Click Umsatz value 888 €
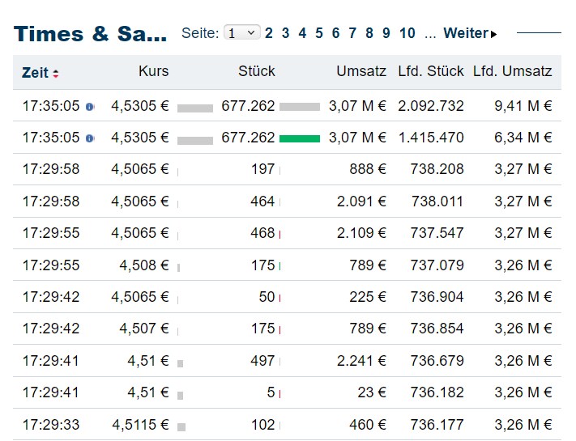This screenshot has width=576, height=441. coord(368,169)
